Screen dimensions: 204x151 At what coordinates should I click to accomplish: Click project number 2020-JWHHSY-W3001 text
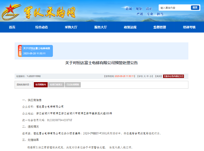point(95,133)
